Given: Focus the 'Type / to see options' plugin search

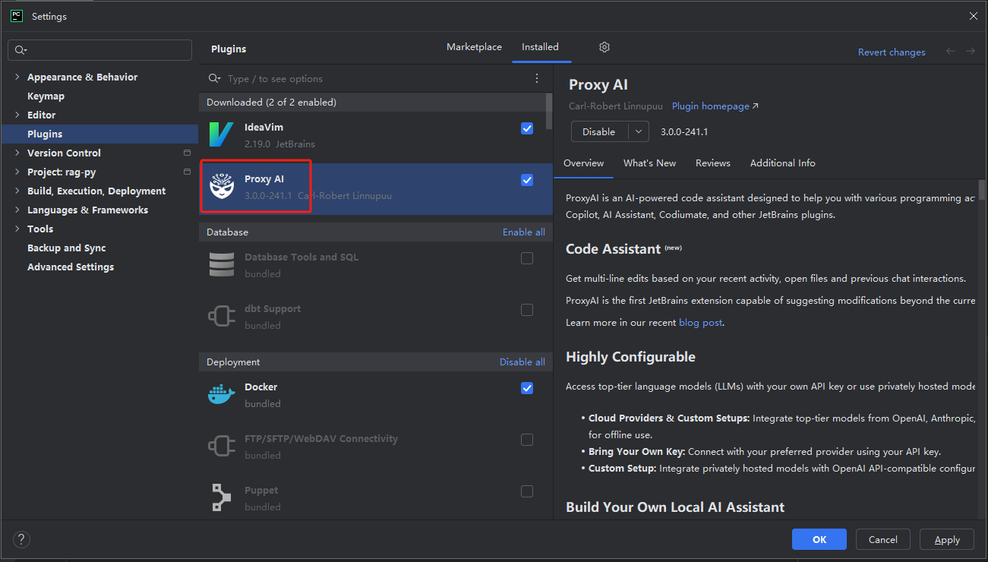Looking at the screenshot, I should (x=372, y=78).
